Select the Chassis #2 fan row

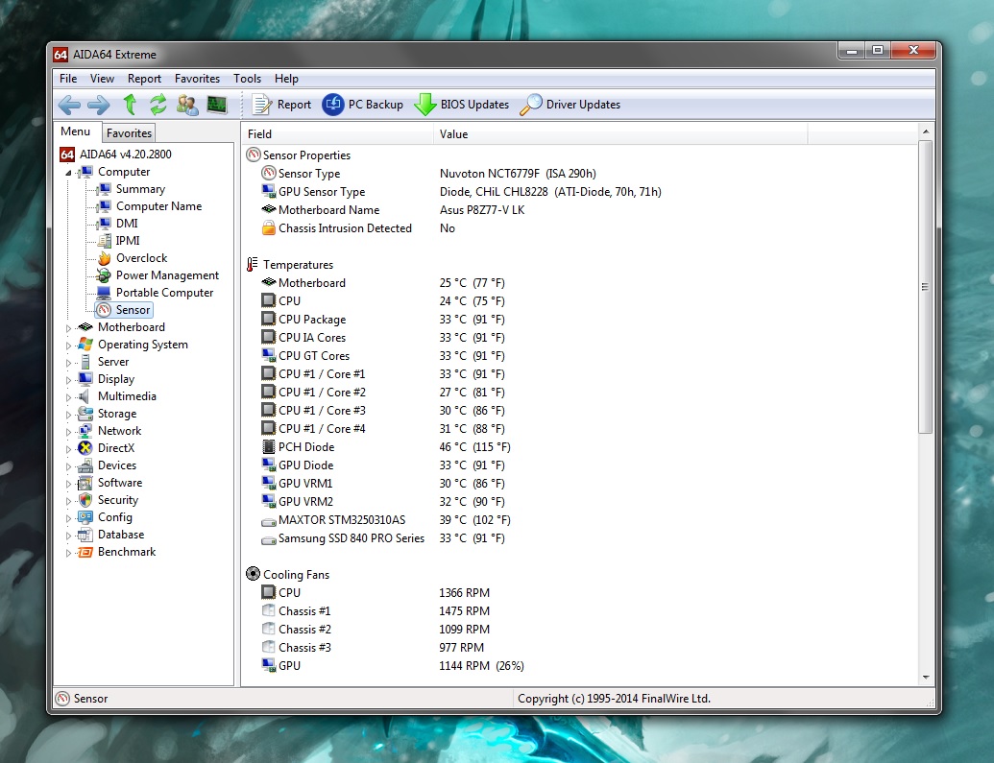click(x=579, y=630)
